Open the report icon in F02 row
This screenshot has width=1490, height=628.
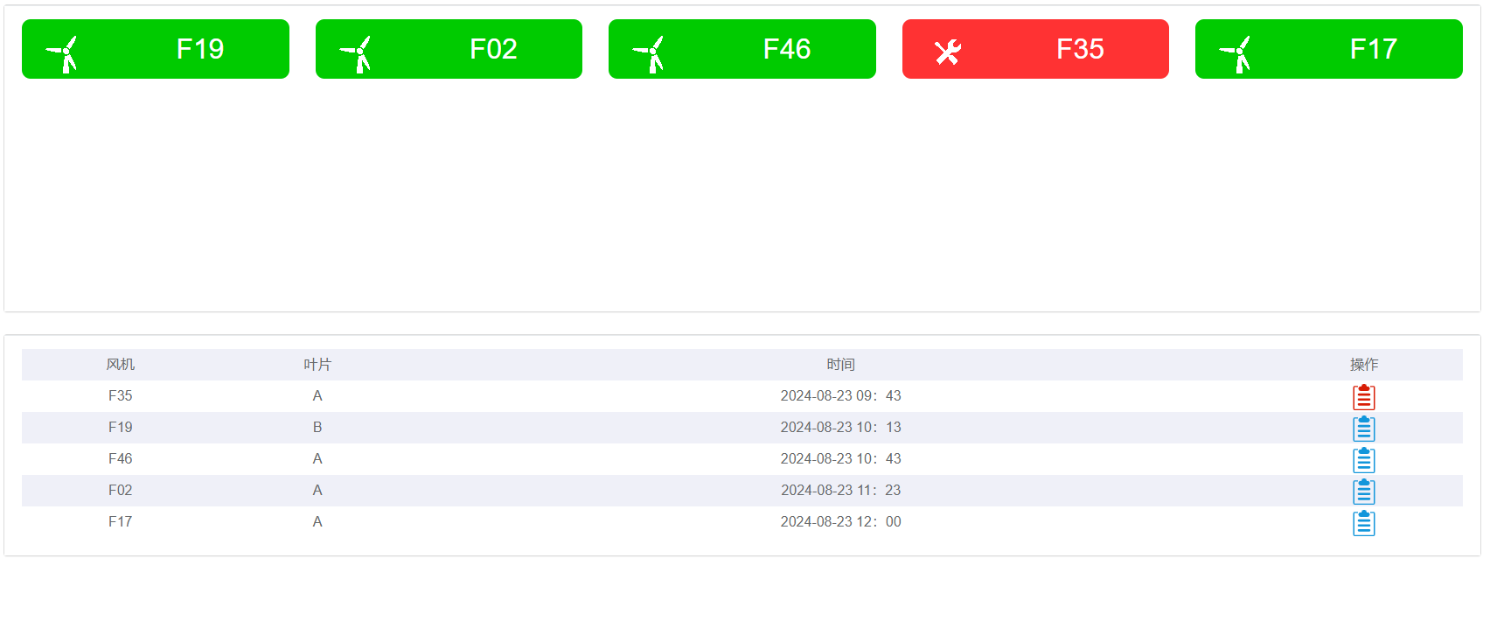(1363, 492)
